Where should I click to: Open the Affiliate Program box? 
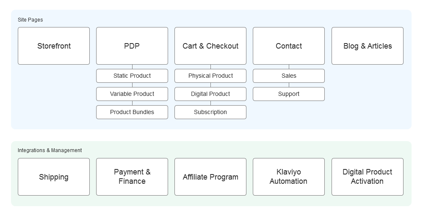click(x=210, y=177)
